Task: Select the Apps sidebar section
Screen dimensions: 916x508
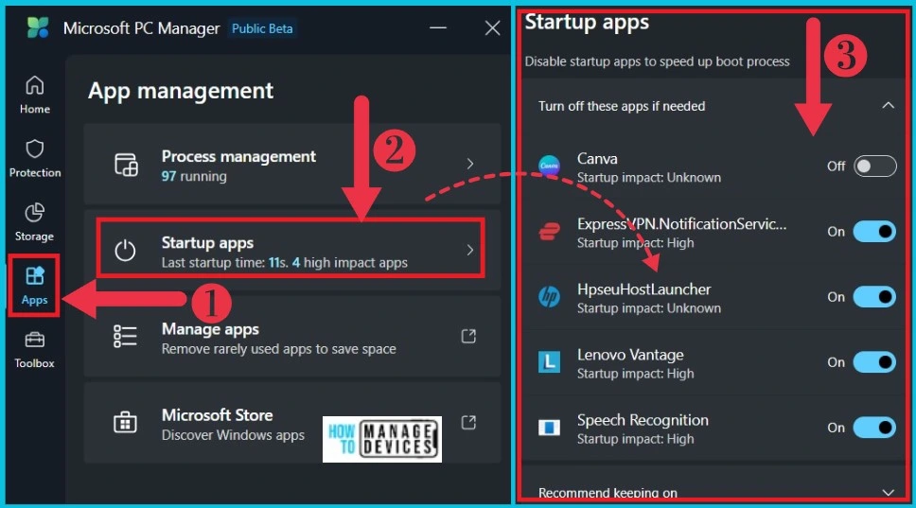Action: point(34,286)
